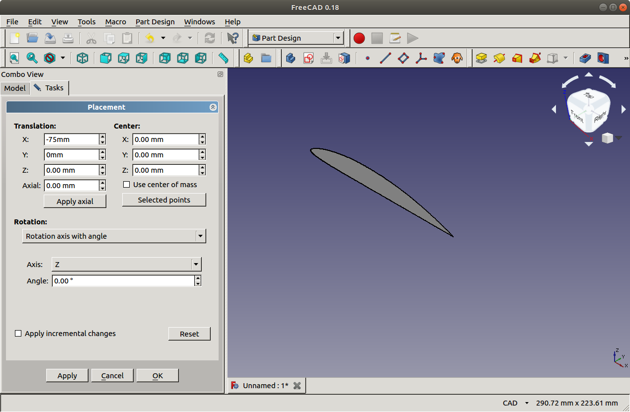Image resolution: width=630 pixels, height=412 pixels.
Task: Click the Create sketch icon
Action: point(309,58)
